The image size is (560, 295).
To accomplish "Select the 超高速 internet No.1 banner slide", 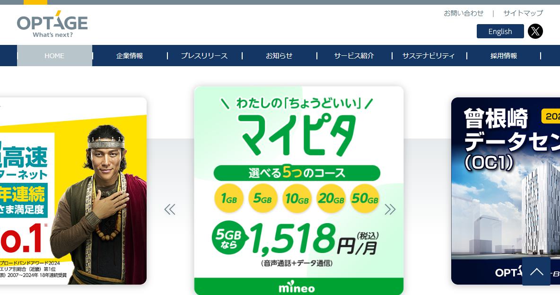I will (x=73, y=191).
